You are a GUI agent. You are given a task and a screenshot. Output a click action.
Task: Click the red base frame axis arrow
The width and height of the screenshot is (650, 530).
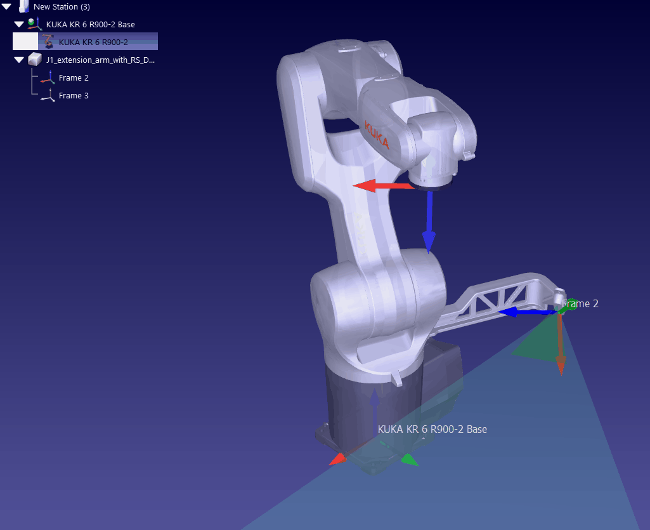tap(337, 459)
